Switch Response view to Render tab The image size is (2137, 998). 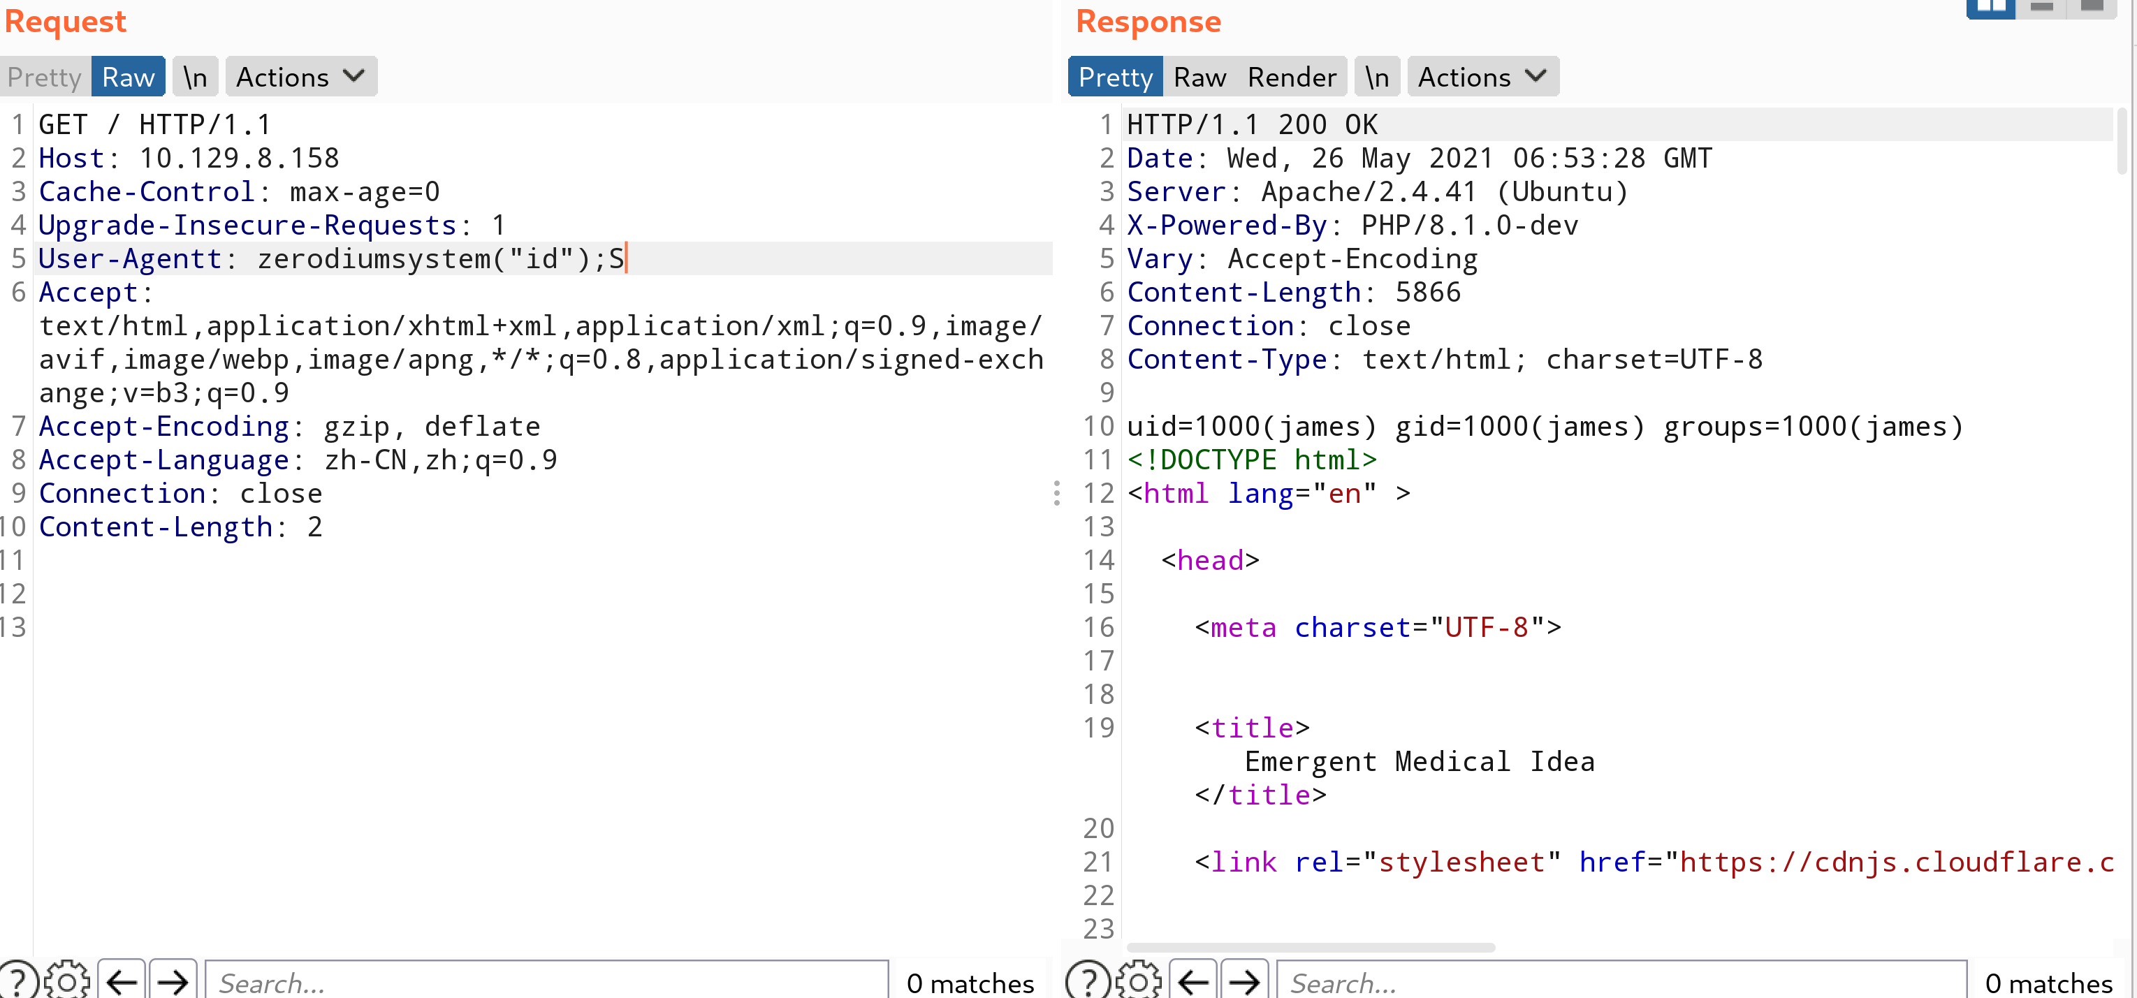click(x=1291, y=77)
